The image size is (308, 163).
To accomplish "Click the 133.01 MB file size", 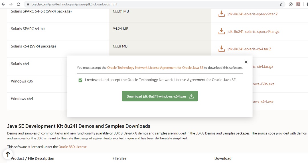I will pos(121,11).
